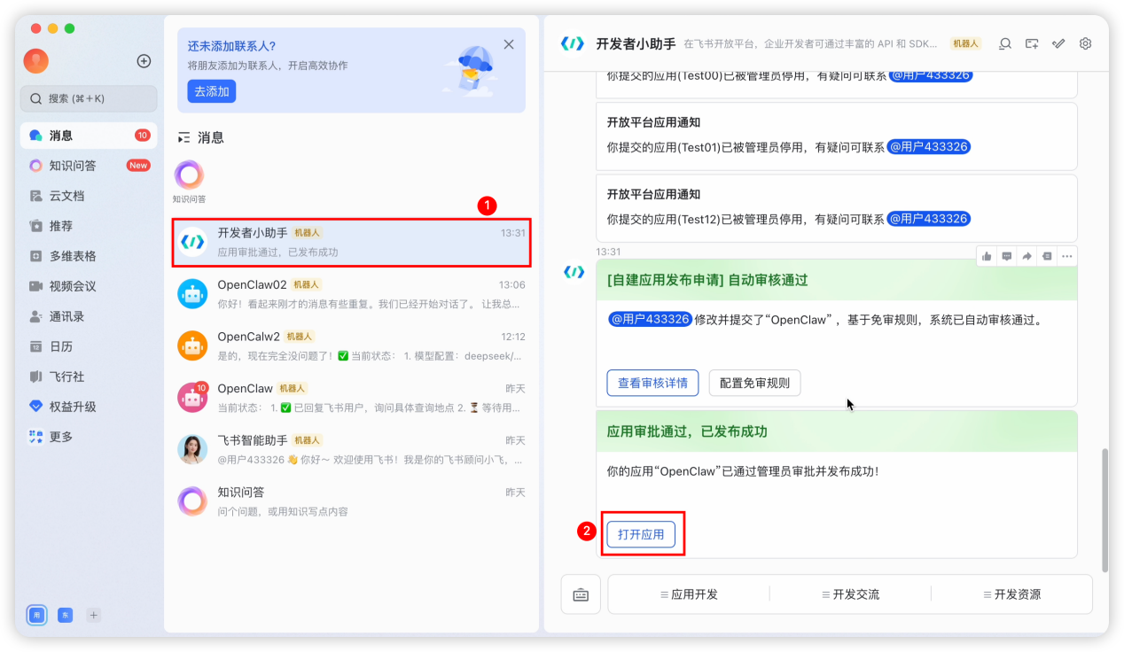Image resolution: width=1124 pixels, height=652 pixels.
Task: Open chat settings via the gear icon
Action: [x=1084, y=43]
